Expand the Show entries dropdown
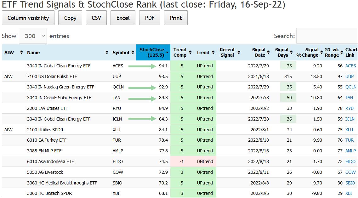This screenshot has width=358, height=198. pyautogui.click(x=33, y=36)
